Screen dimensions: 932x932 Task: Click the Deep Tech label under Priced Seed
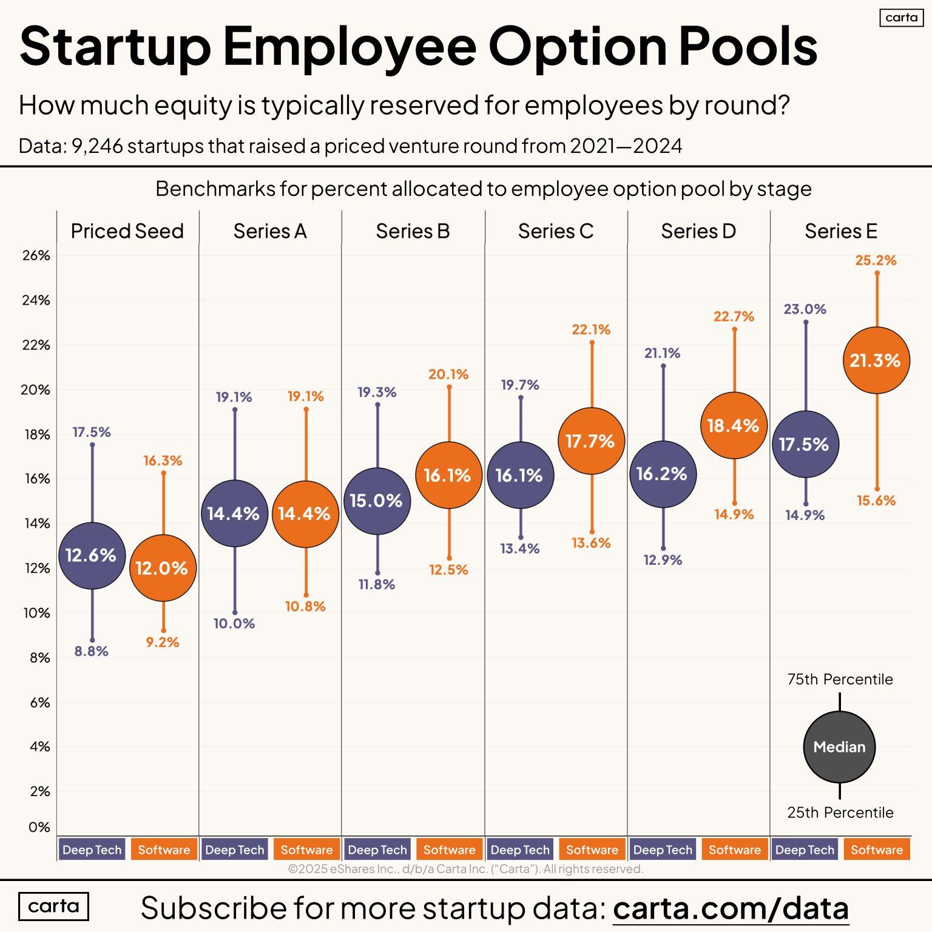(x=92, y=849)
